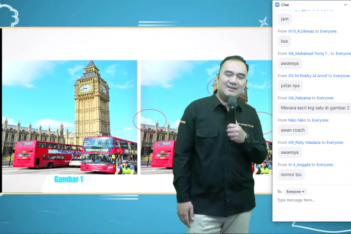Click sender name XI6_Muhamad Toriq T...
This screenshot has height=234, width=351.
point(309,53)
